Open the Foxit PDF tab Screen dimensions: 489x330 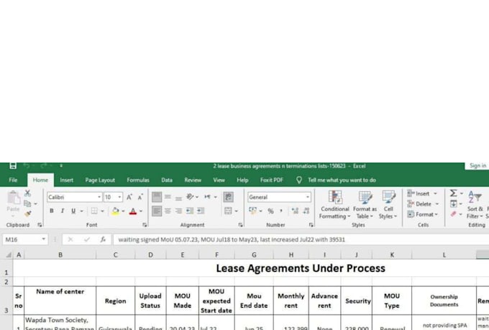[272, 180]
